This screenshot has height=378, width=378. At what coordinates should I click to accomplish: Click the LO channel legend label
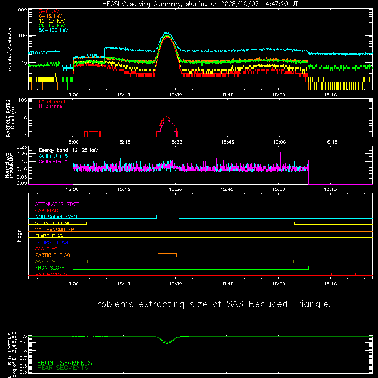[x=52, y=102]
